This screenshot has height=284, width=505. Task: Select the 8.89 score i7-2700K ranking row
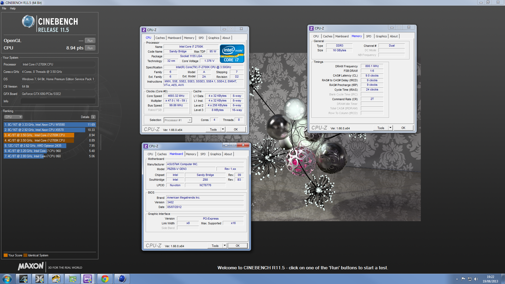49,140
